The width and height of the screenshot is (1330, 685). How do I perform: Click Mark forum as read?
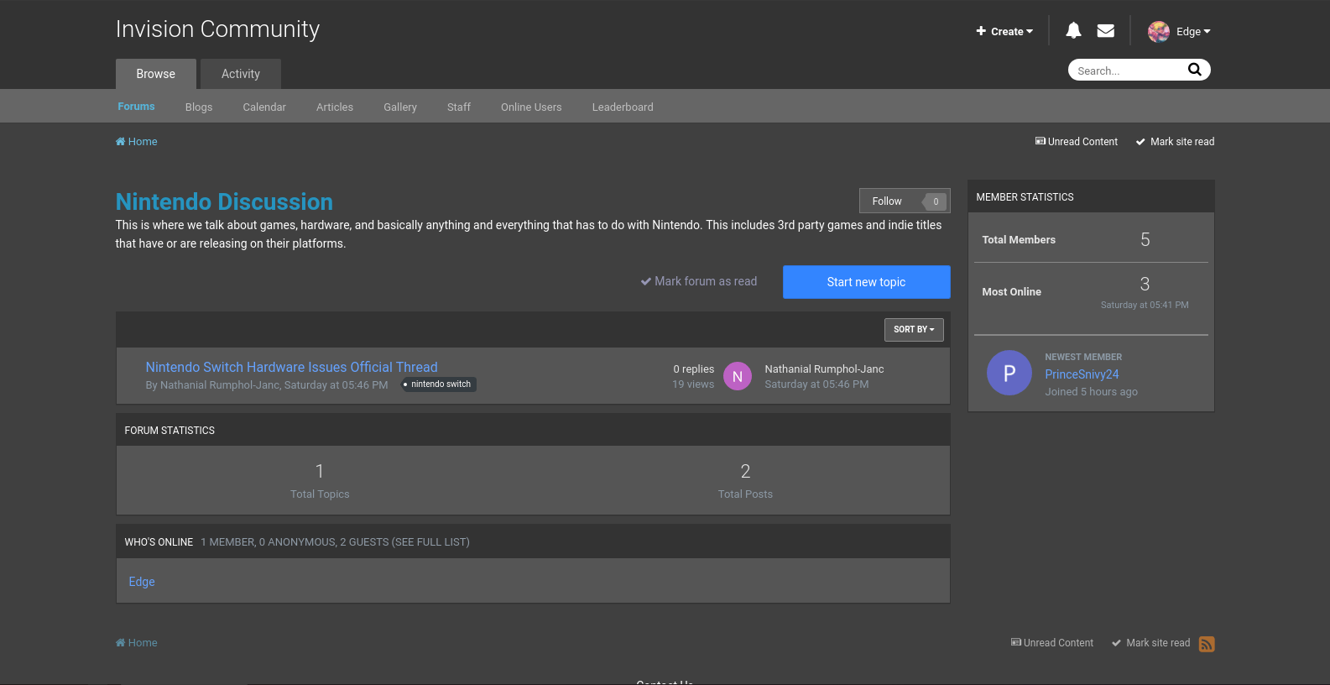[x=699, y=281]
